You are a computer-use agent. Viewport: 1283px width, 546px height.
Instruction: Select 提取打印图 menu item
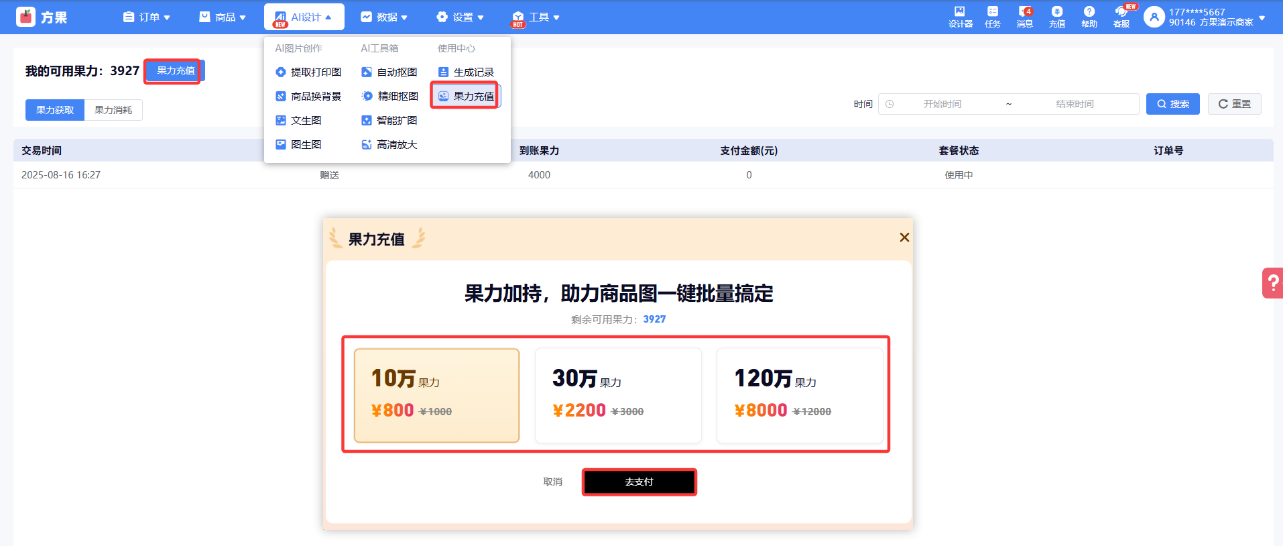[309, 72]
